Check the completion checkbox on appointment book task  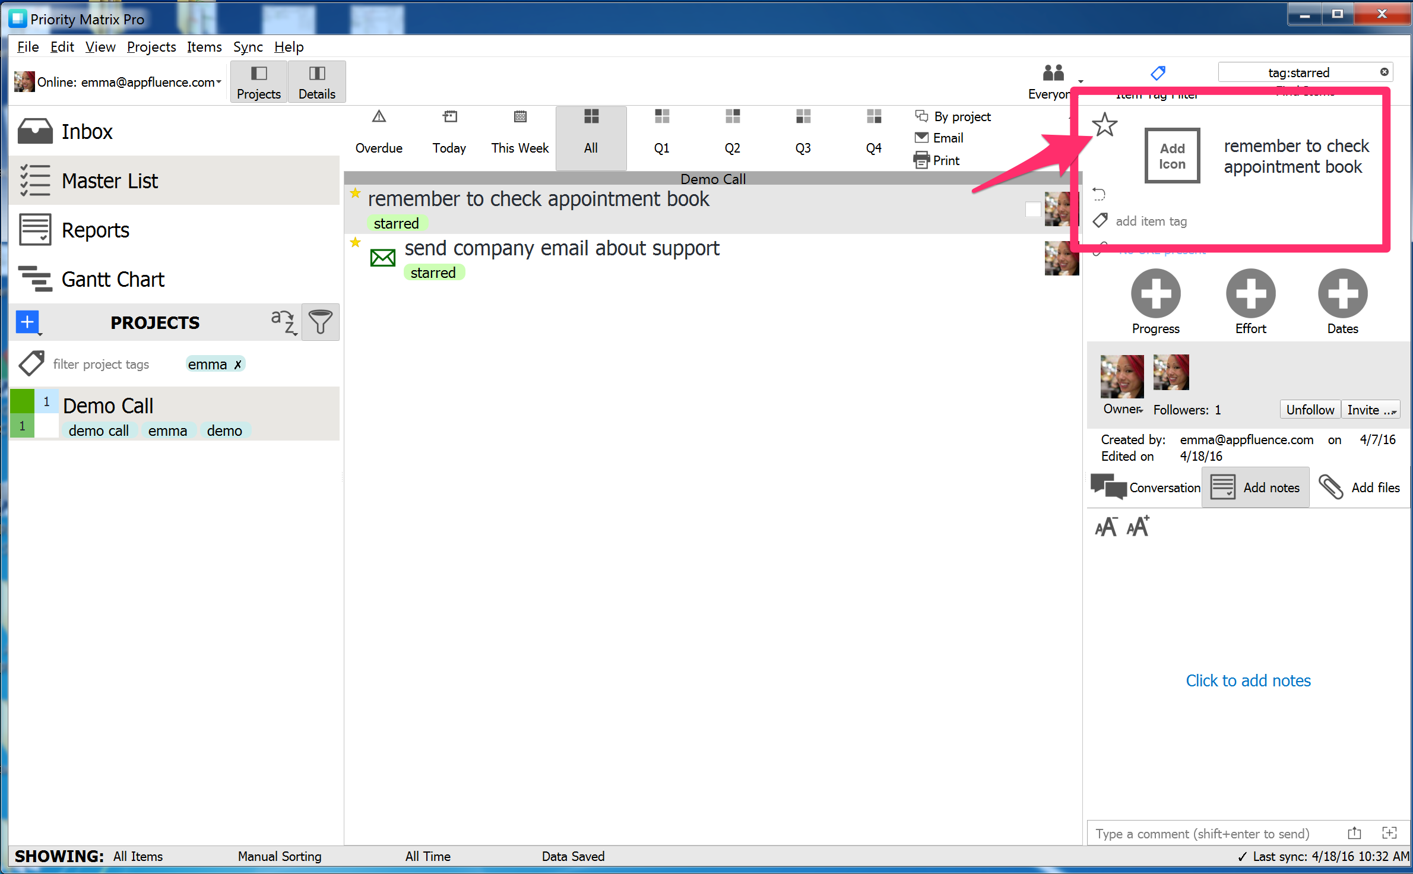1033,209
